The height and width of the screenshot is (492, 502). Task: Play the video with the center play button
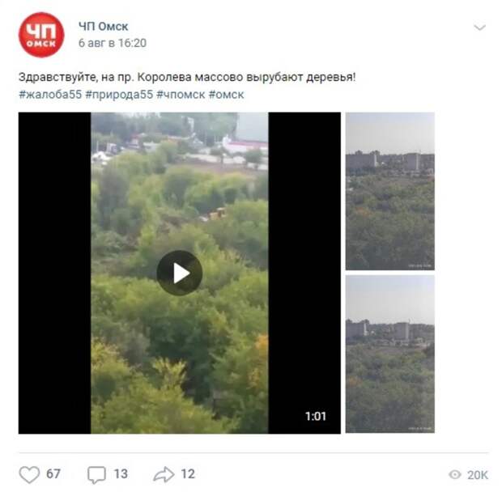coord(179,273)
